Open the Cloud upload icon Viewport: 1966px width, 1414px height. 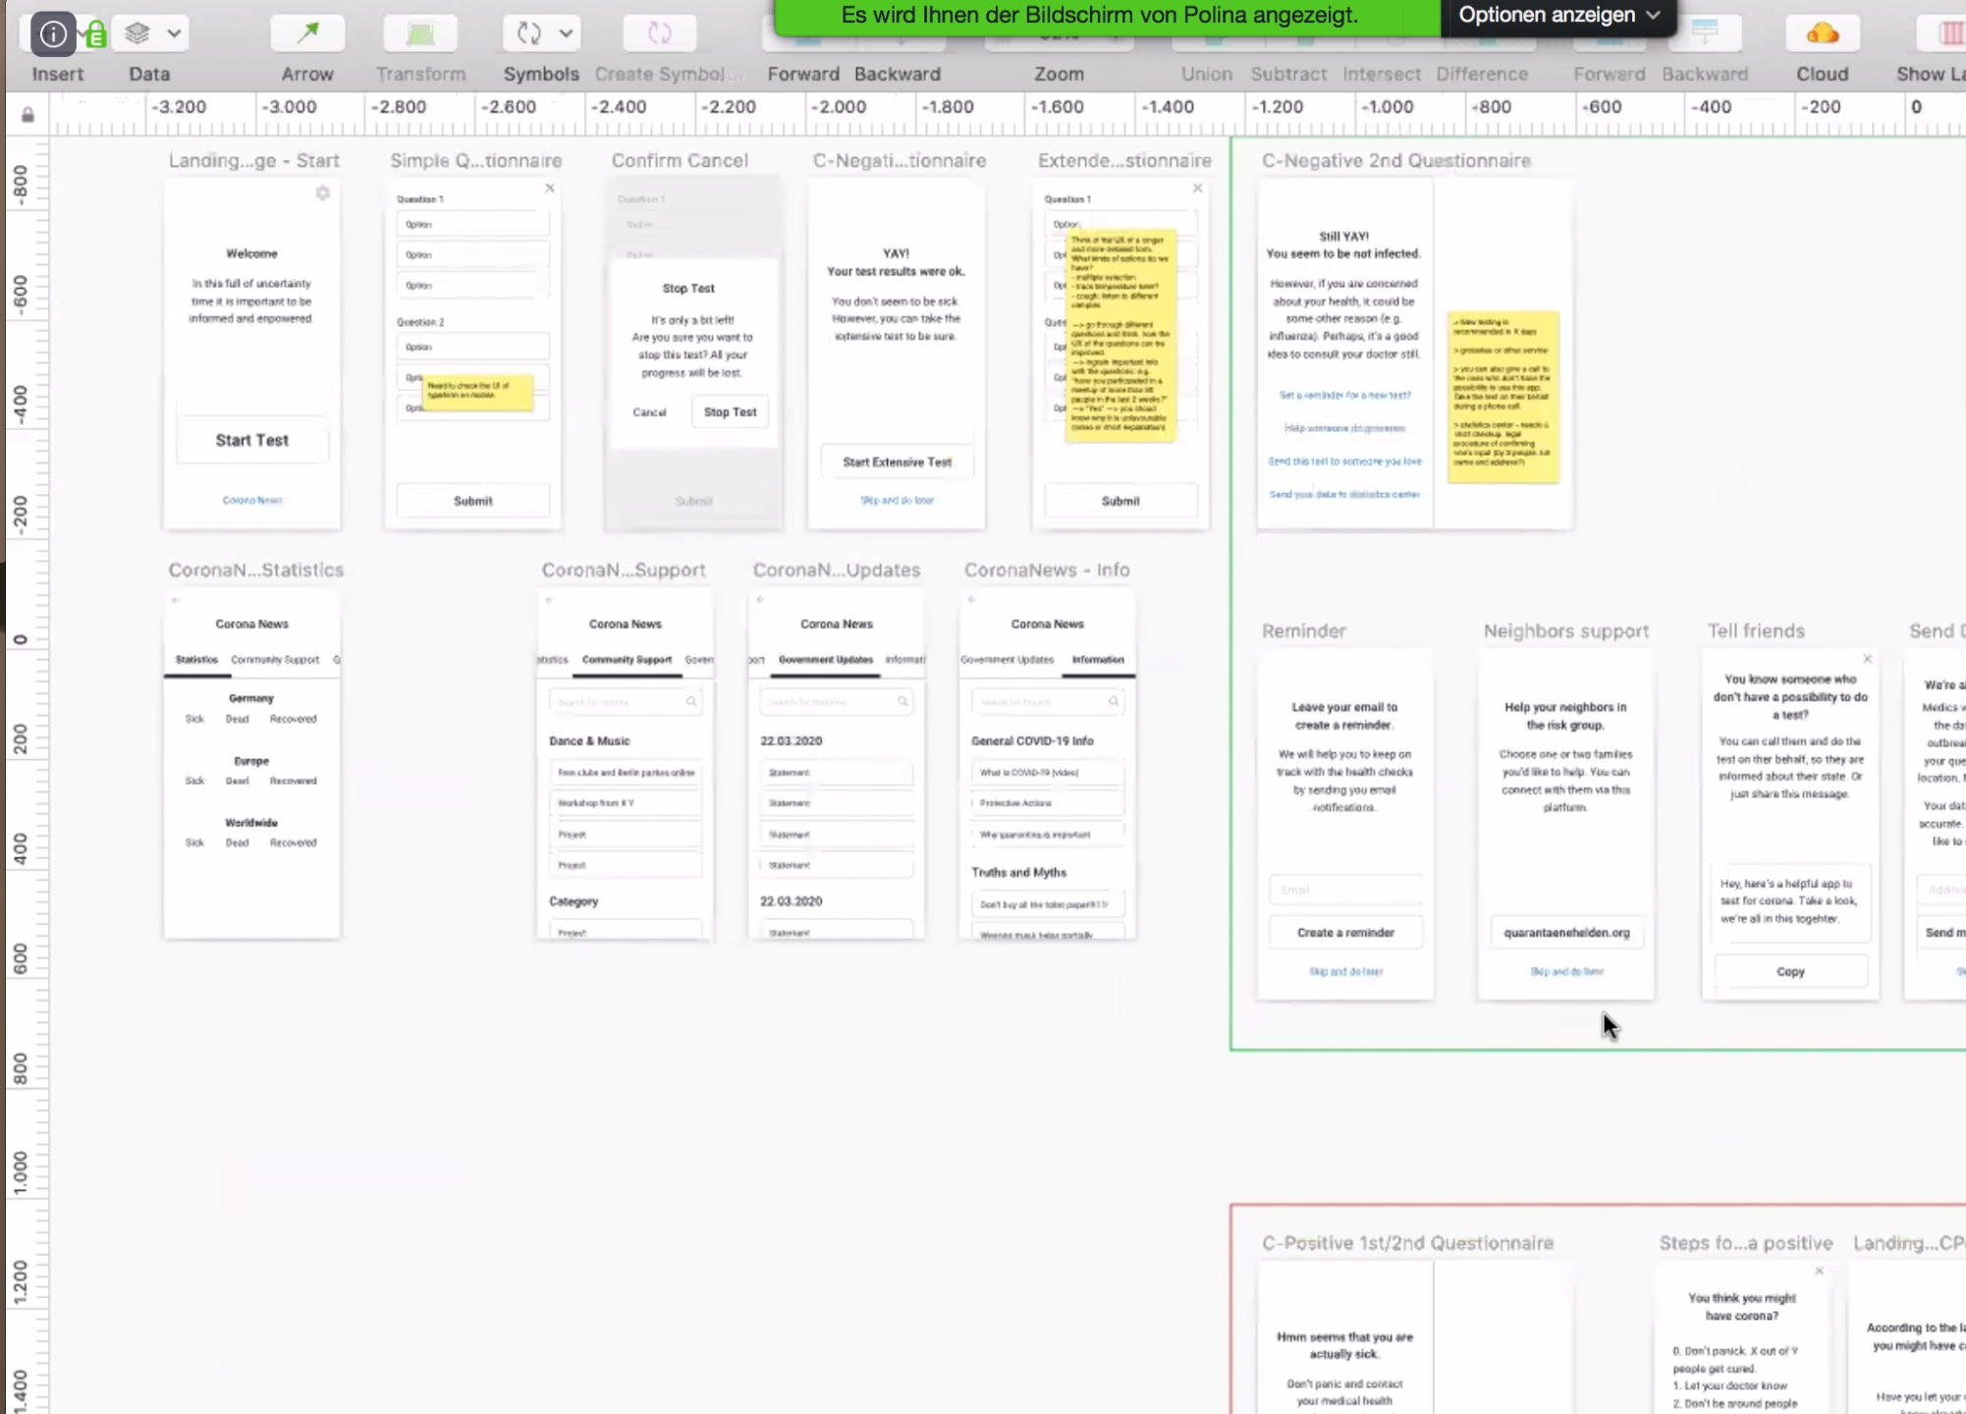[1822, 33]
